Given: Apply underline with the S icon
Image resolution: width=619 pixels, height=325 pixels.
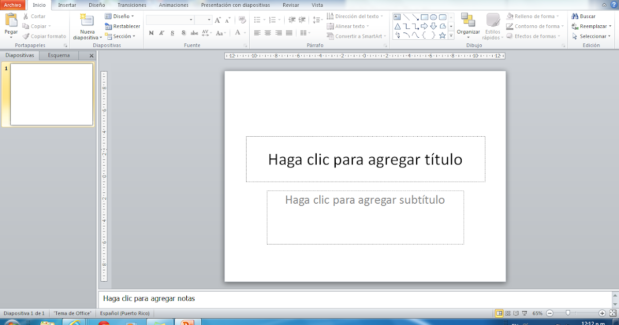Looking at the screenshot, I should click(172, 32).
